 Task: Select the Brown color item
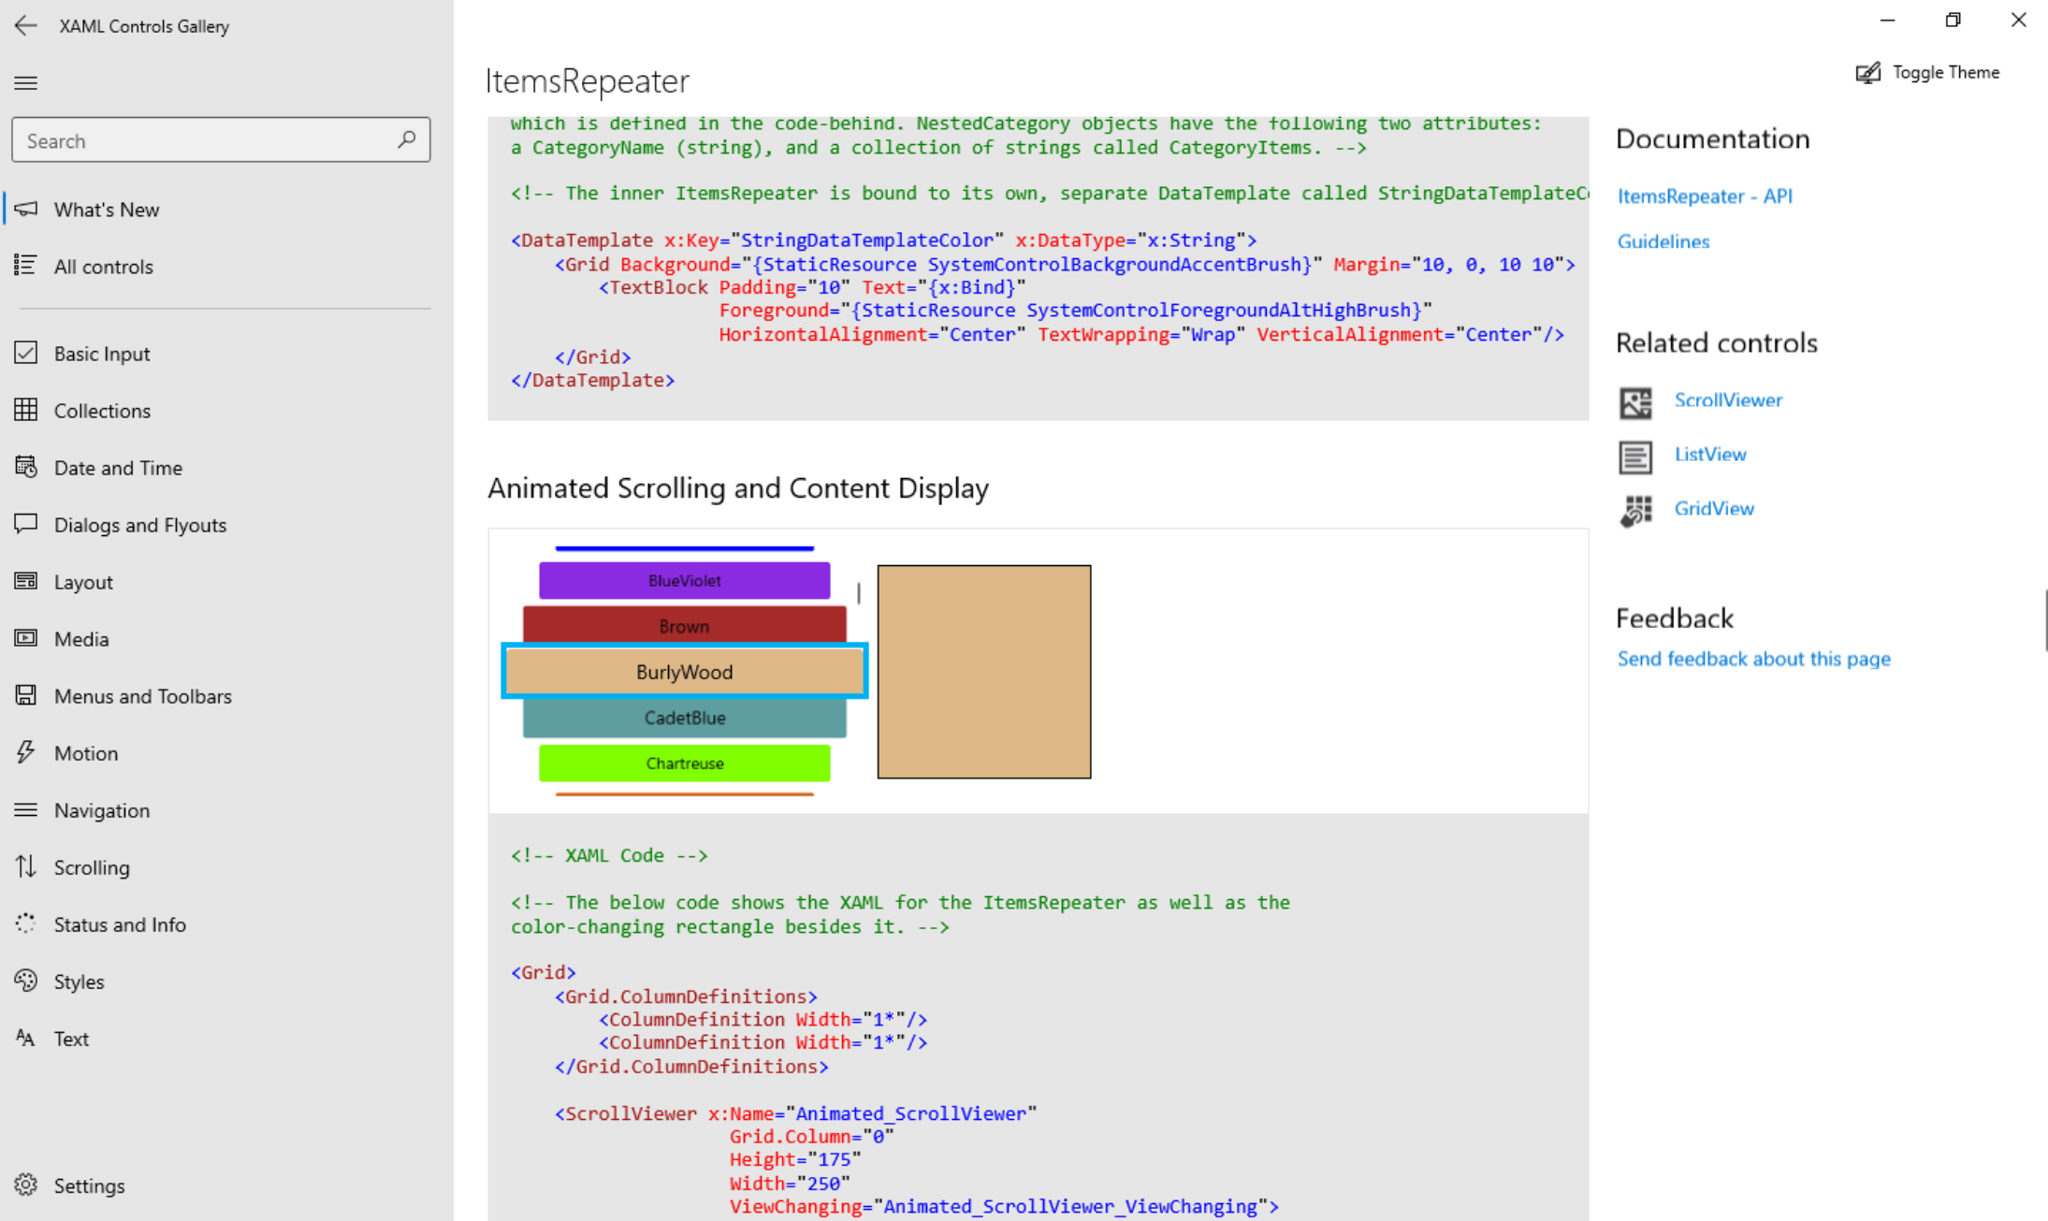tap(685, 625)
